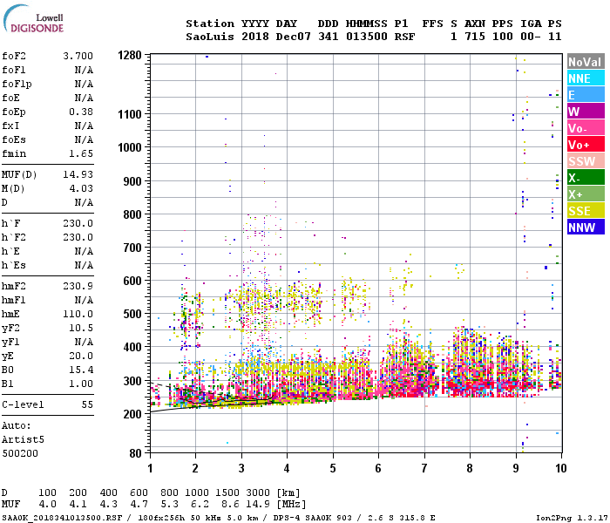Select the X- legend swatch

pos(586,178)
